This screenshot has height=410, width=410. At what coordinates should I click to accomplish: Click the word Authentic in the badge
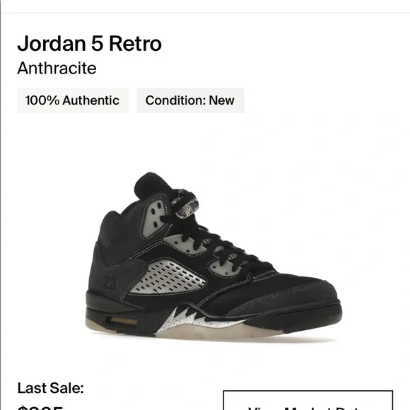(x=90, y=100)
